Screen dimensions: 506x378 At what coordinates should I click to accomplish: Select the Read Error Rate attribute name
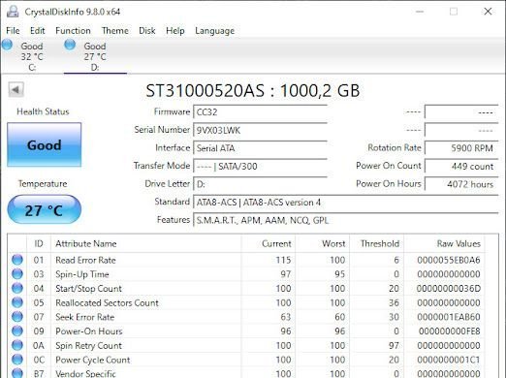click(x=85, y=260)
